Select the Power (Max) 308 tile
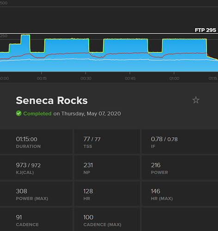Image resolution: width=218 pixels, height=231 pixels. [x=36, y=194]
